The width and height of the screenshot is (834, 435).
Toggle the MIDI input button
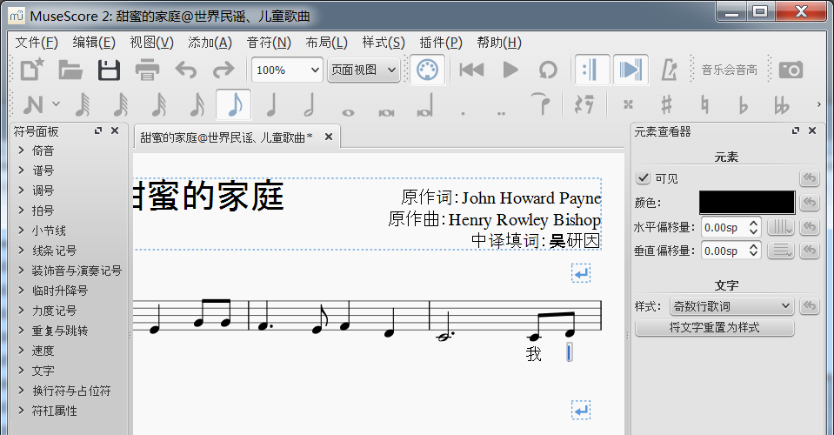coord(426,70)
